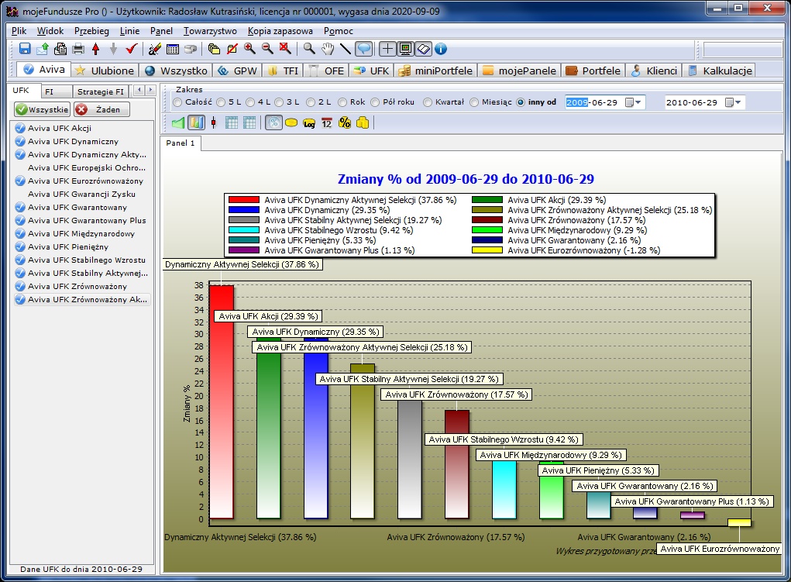The width and height of the screenshot is (791, 582).
Task: Select the Kwartał range radio button
Action: click(x=428, y=102)
